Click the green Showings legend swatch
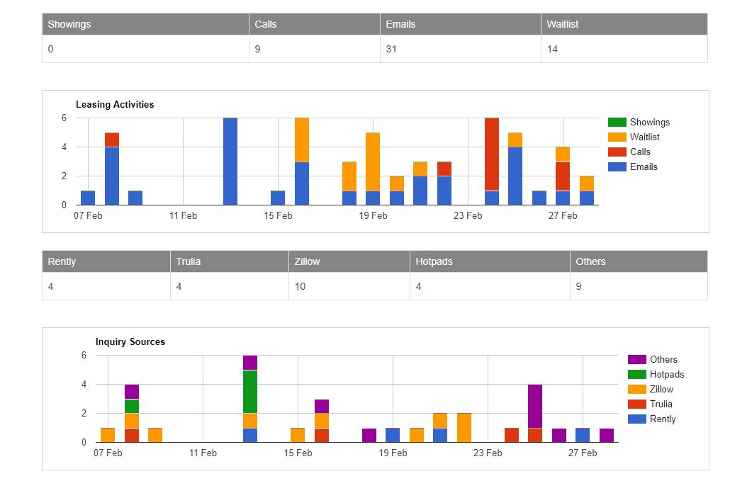The width and height of the screenshot is (730, 481). point(617,122)
